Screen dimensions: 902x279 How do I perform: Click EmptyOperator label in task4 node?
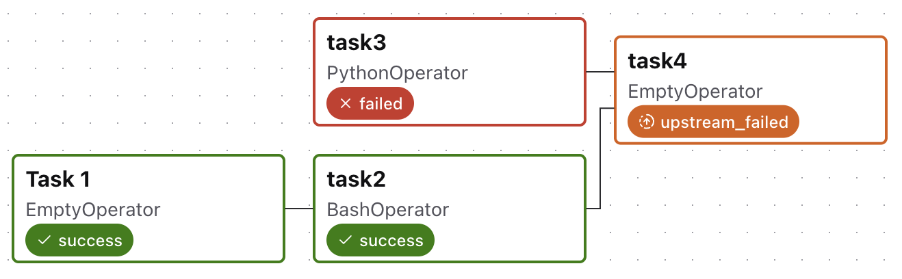[695, 92]
